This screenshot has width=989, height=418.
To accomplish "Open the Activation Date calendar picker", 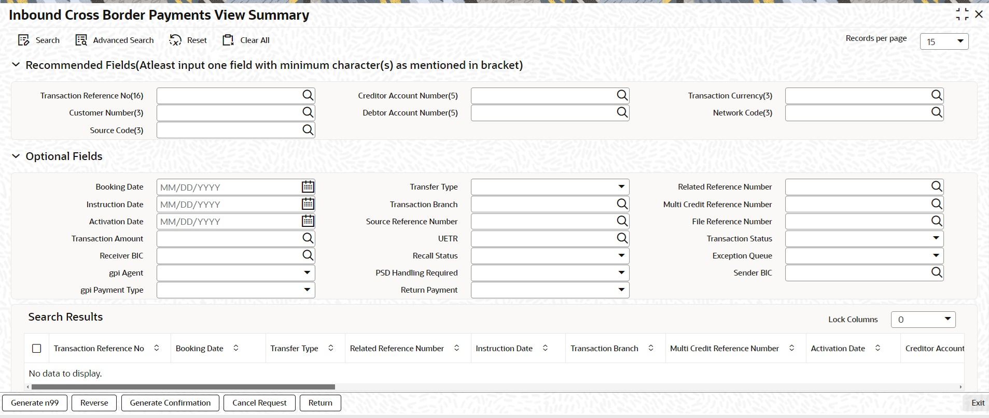I will pos(308,221).
